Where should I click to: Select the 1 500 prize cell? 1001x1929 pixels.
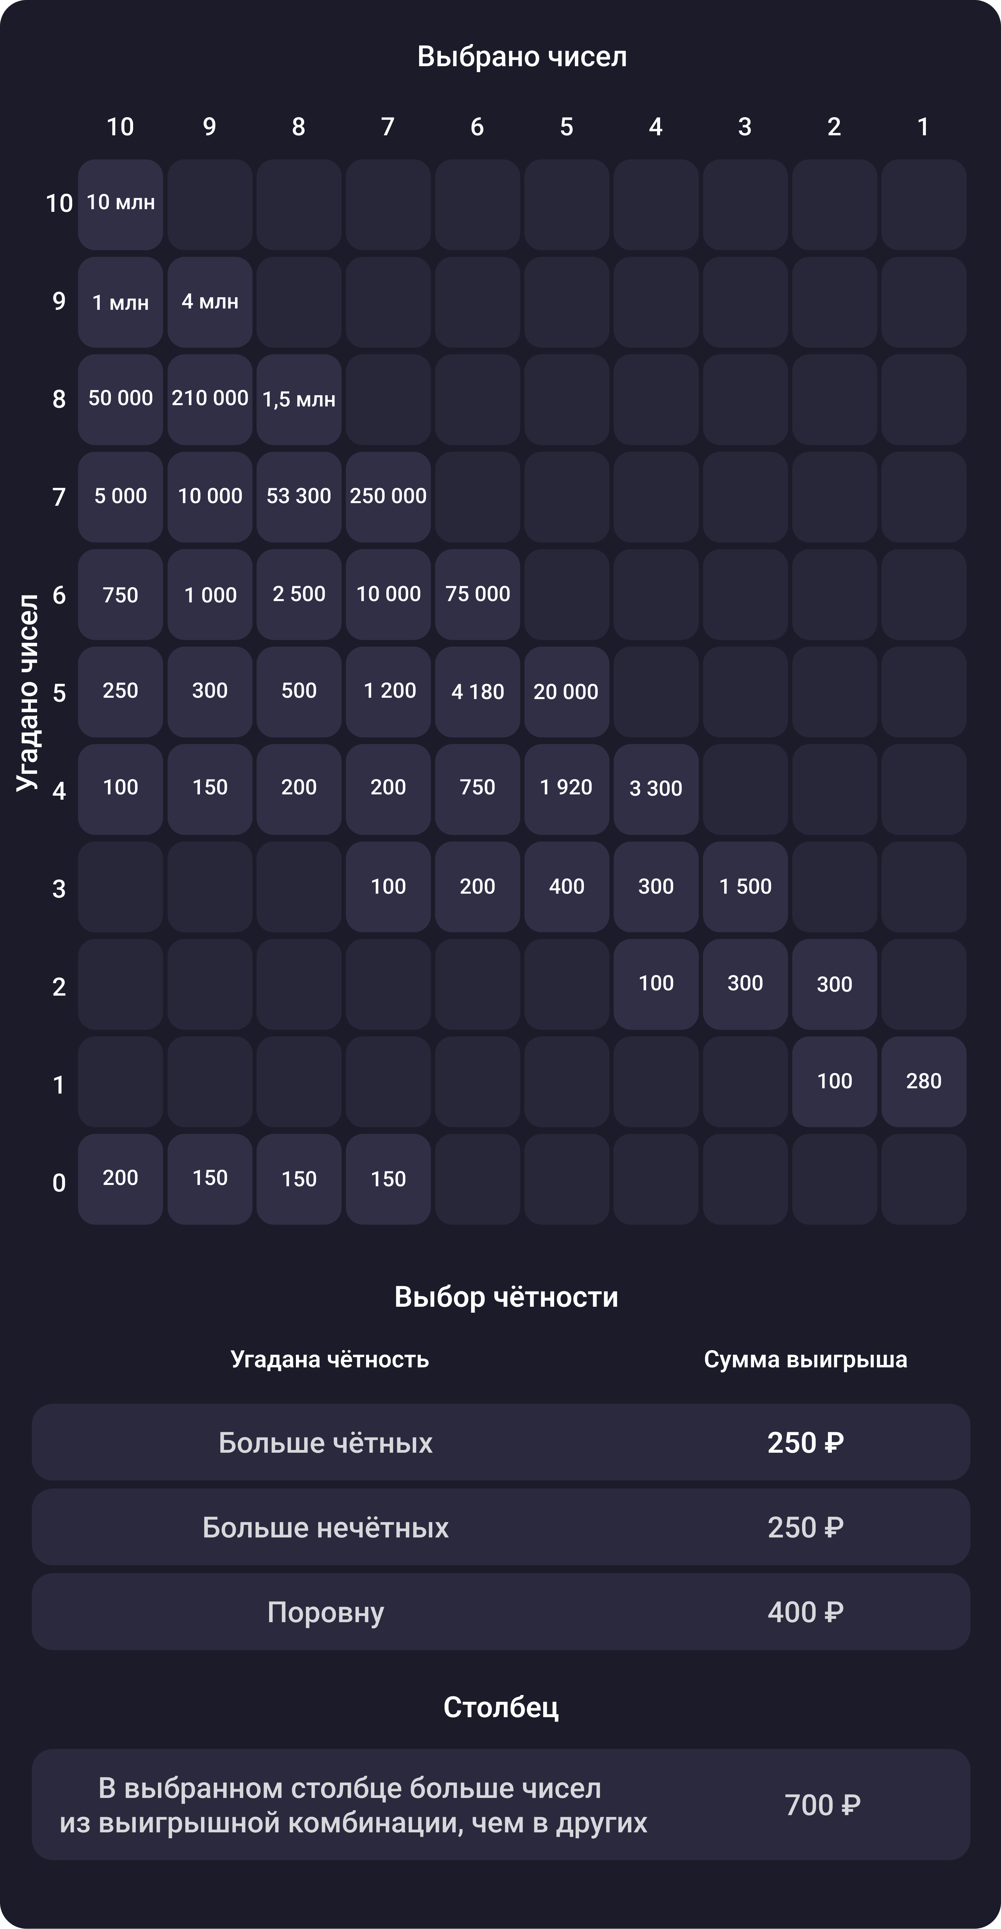pos(745,887)
